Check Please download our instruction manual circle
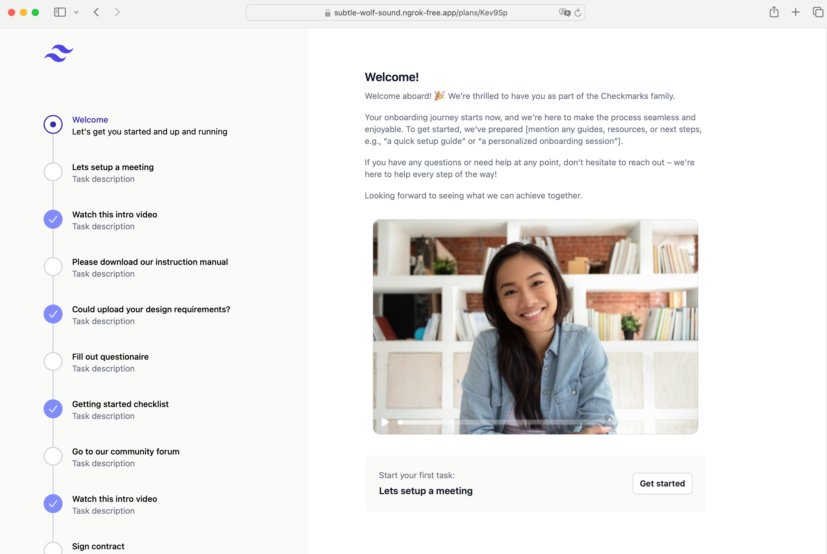 tap(53, 267)
